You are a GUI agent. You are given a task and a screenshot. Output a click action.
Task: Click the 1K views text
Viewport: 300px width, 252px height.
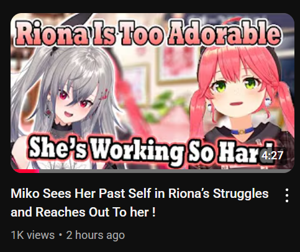(33, 235)
